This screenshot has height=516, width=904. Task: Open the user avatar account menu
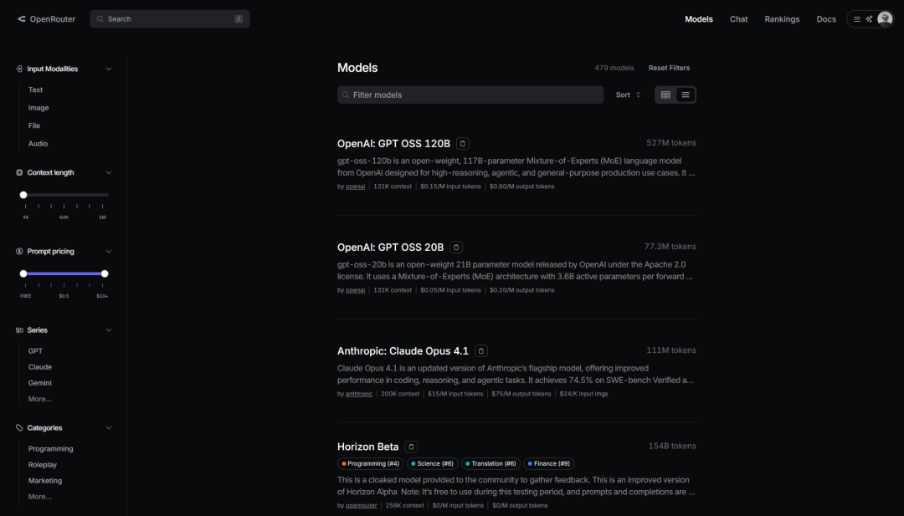point(885,19)
